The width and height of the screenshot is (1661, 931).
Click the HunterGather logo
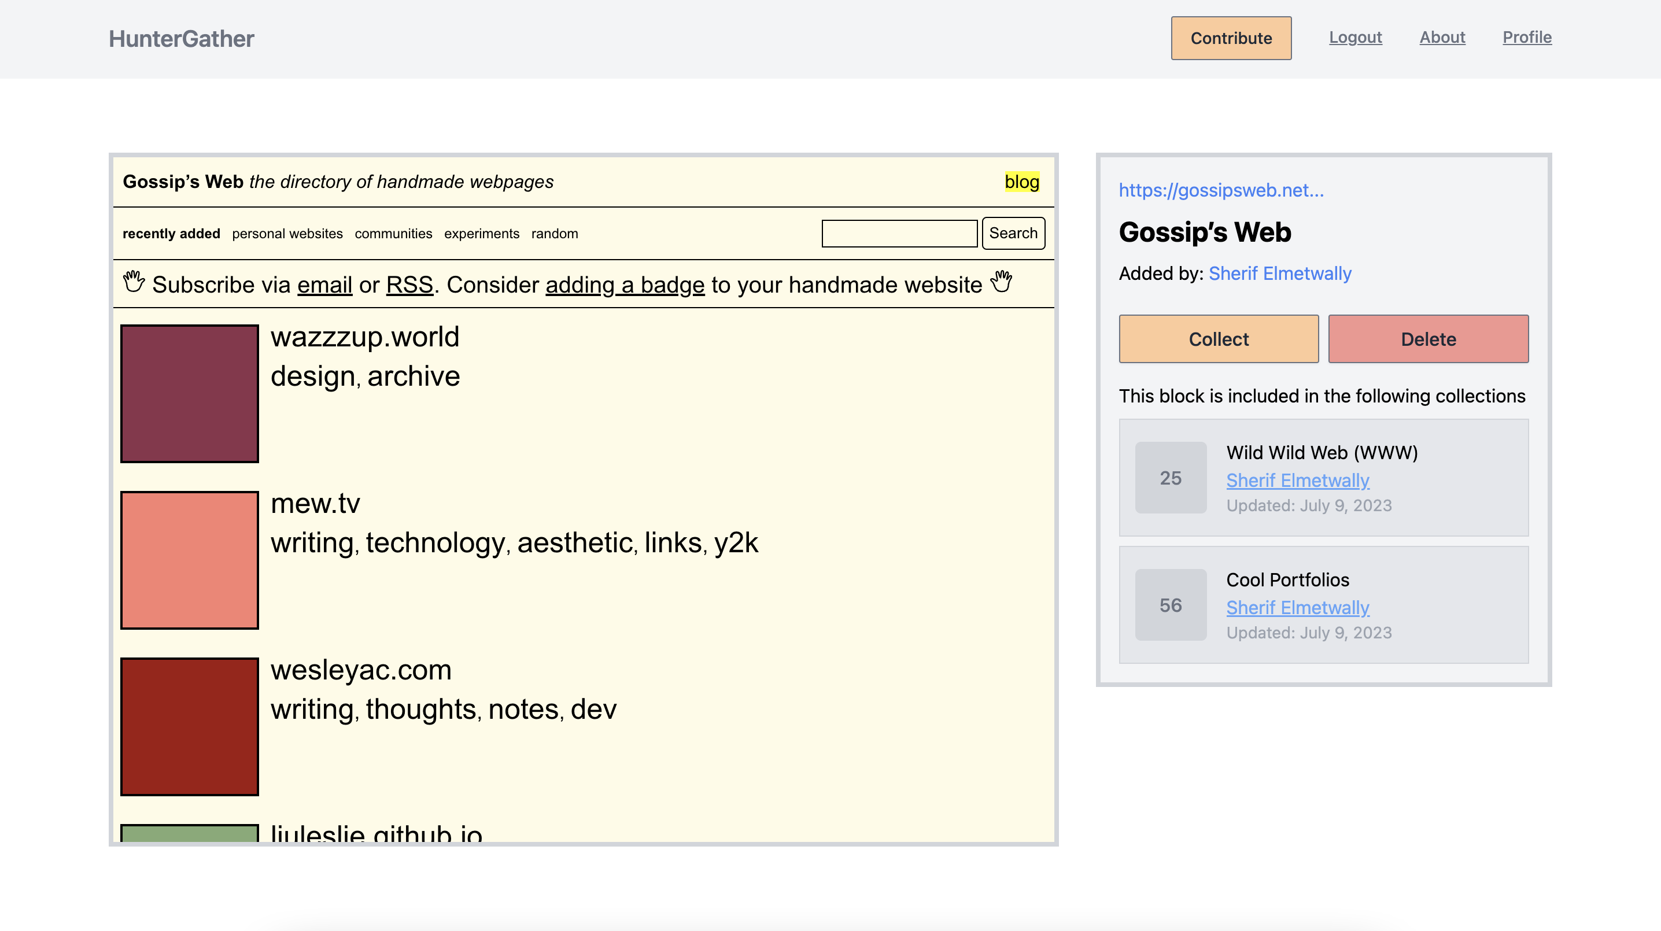coord(181,39)
